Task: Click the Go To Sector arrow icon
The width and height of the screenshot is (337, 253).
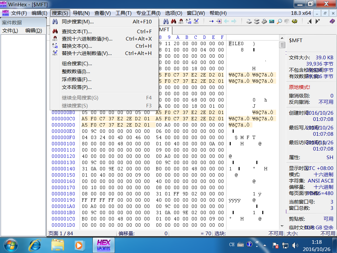Action: pyautogui.click(x=219, y=21)
